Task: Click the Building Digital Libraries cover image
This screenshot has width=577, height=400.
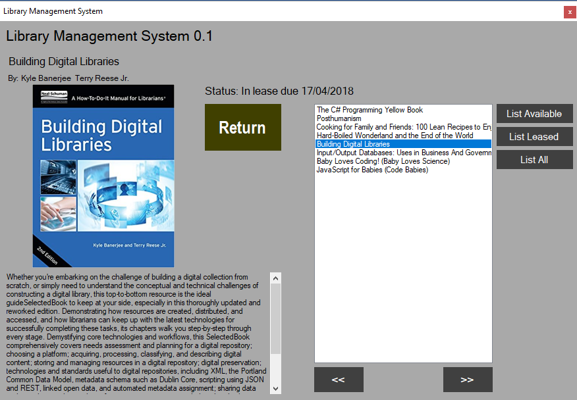Action: [103, 176]
